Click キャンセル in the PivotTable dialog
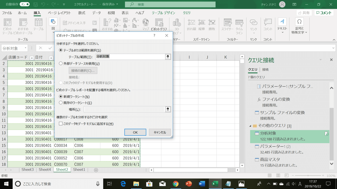 (x=160, y=132)
